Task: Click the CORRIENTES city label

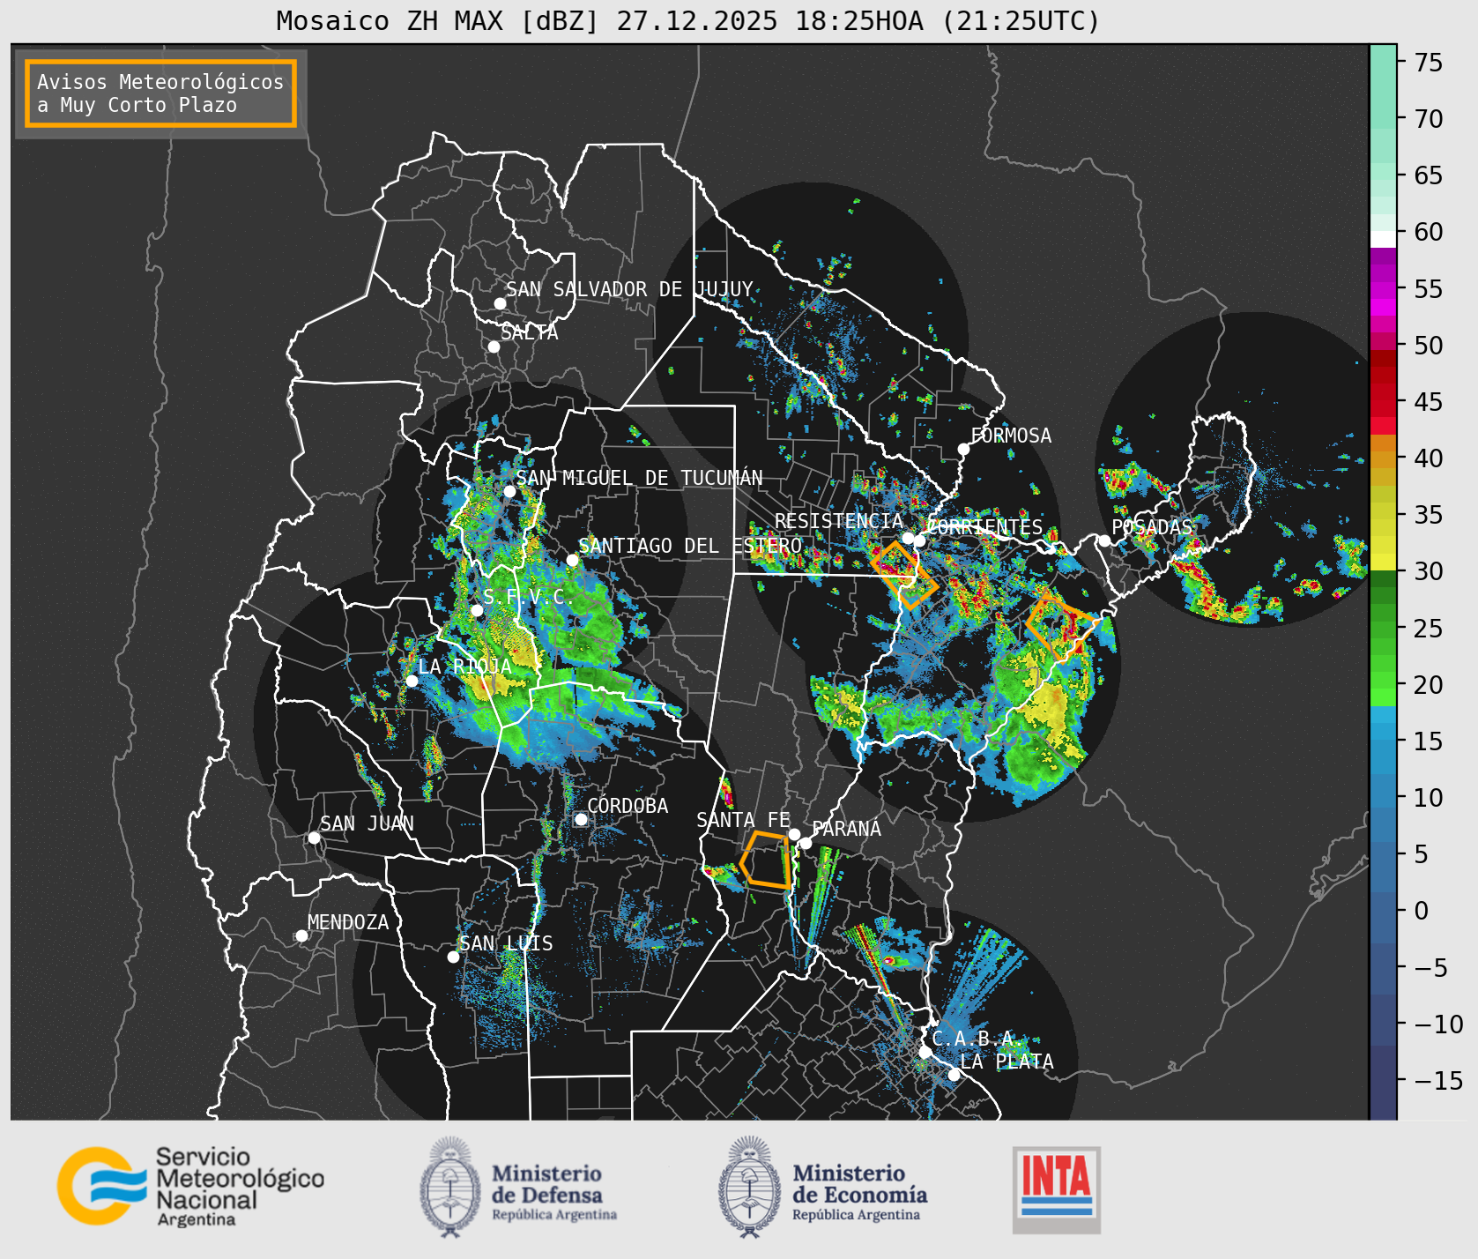Action: pyautogui.click(x=984, y=527)
